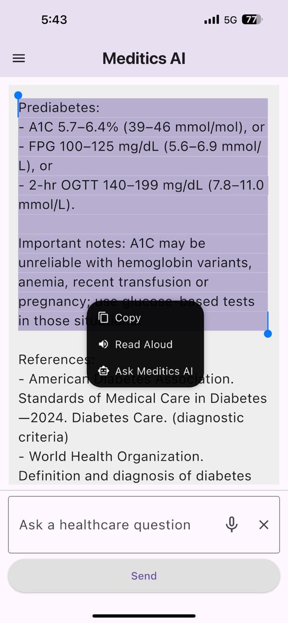Tap the microphone icon for voice input

231,525
